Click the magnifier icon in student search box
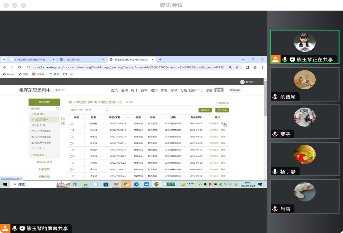The height and width of the screenshot is (233, 343). click(107, 110)
